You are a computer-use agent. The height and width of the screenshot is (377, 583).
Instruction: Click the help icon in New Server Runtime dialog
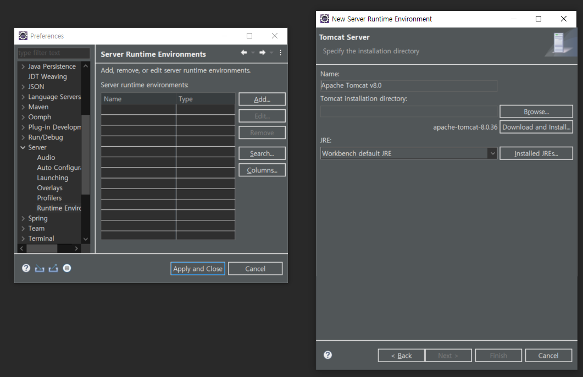tap(327, 354)
